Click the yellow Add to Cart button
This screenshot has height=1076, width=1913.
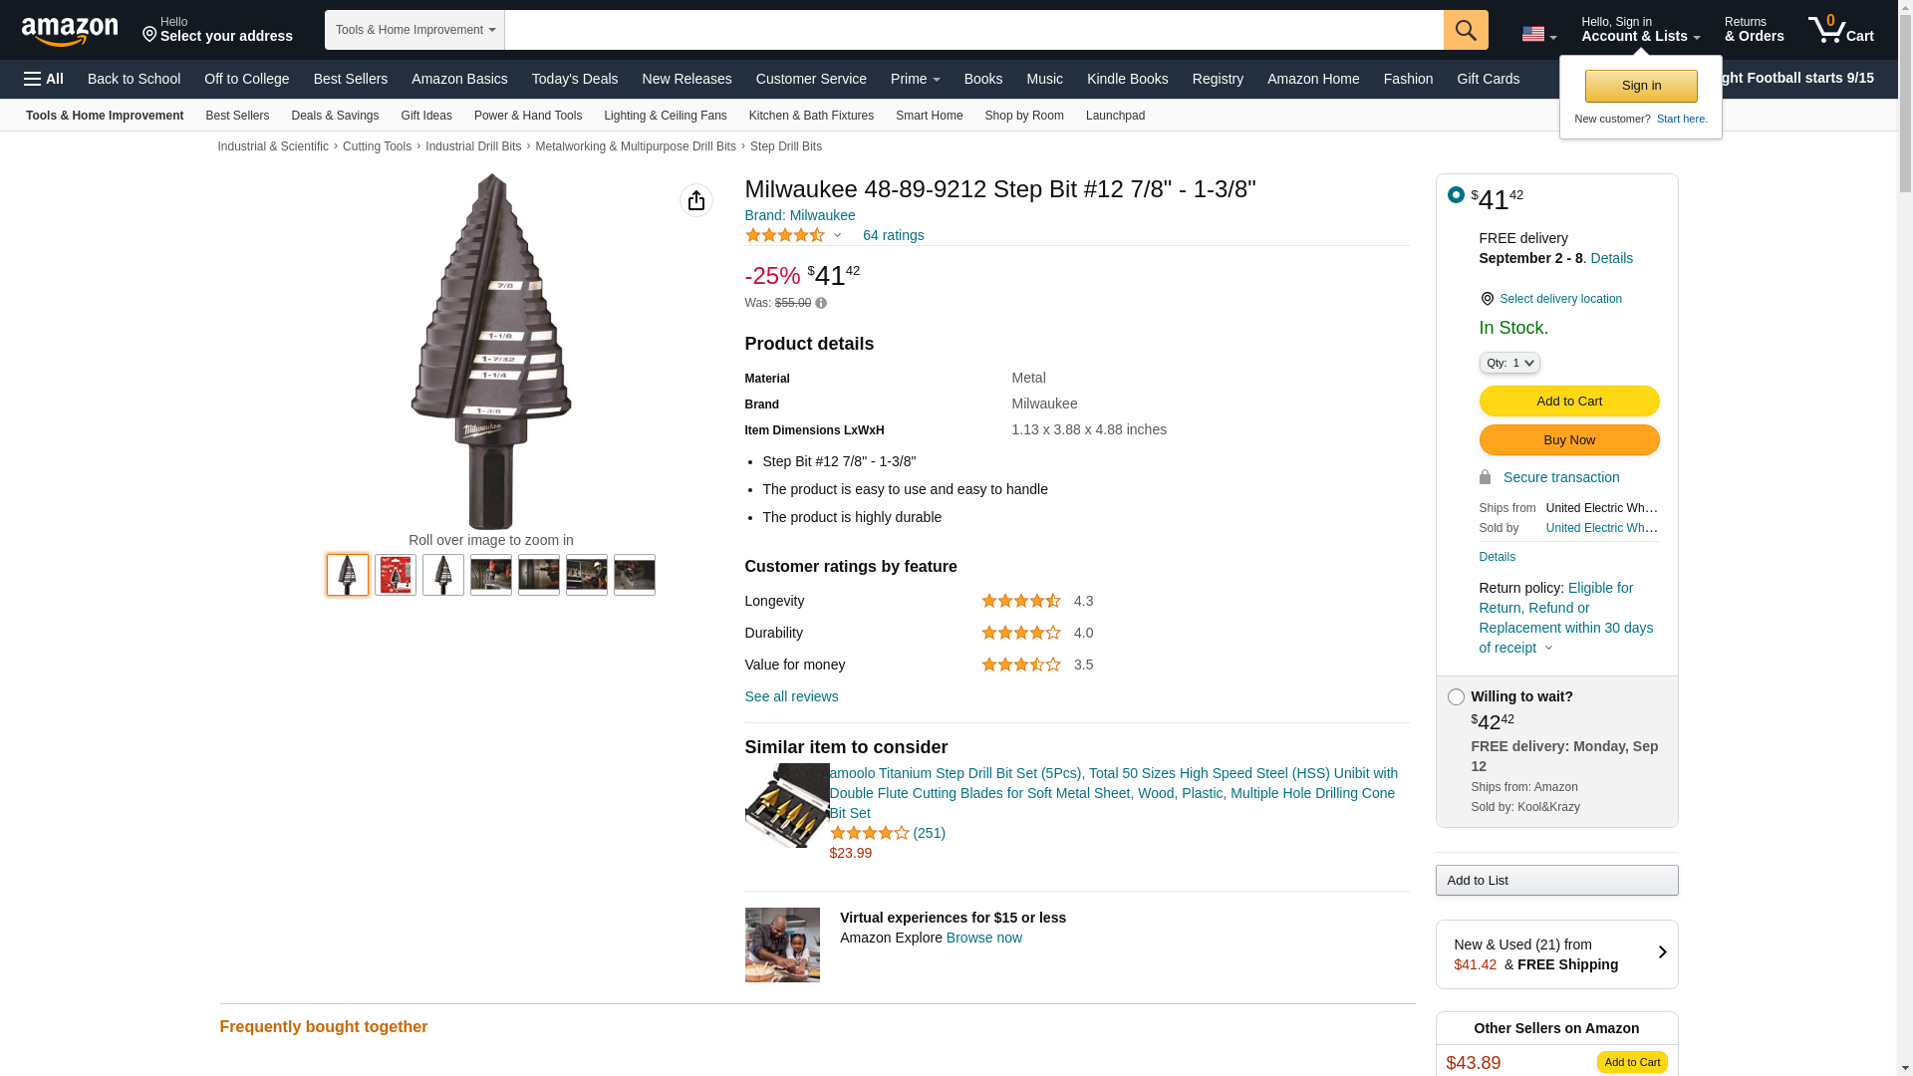click(1568, 401)
